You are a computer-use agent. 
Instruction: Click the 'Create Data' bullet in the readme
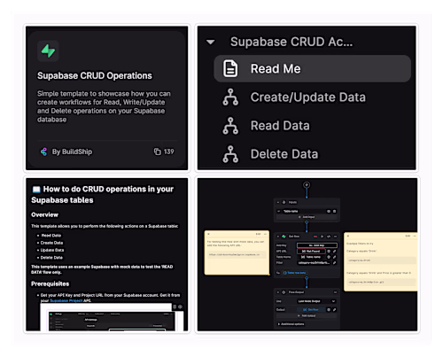tap(51, 243)
